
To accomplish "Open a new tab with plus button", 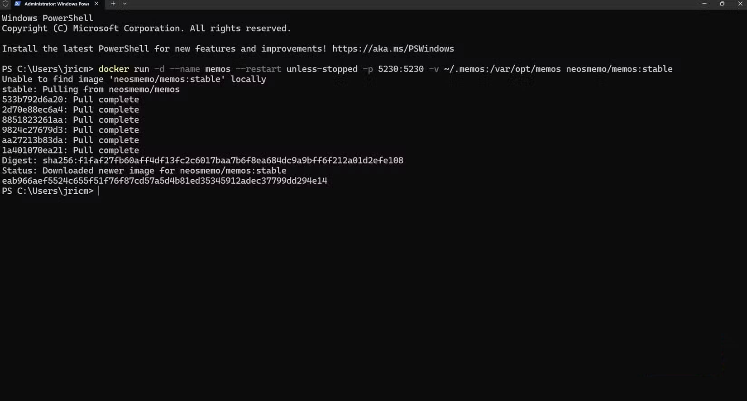I will [x=113, y=4].
